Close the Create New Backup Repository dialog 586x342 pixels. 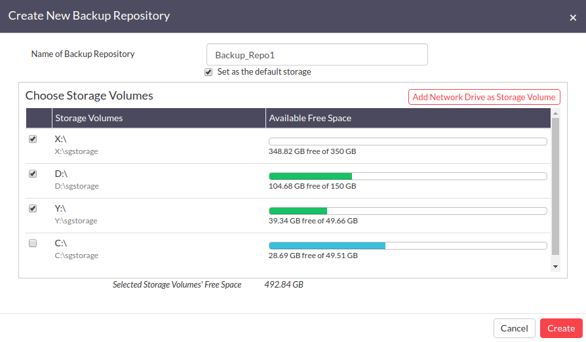click(x=572, y=18)
